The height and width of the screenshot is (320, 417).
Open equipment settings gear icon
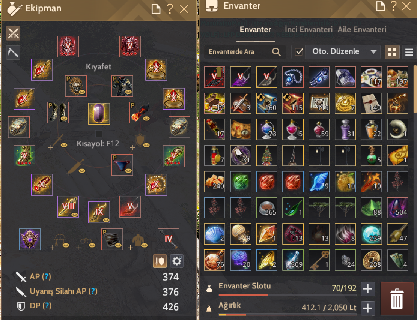pos(176,261)
